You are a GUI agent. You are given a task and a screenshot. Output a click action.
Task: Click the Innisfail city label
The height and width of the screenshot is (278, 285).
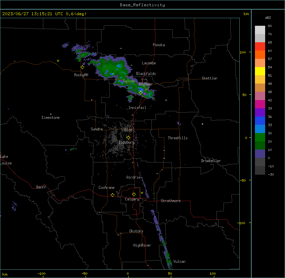[137, 108]
